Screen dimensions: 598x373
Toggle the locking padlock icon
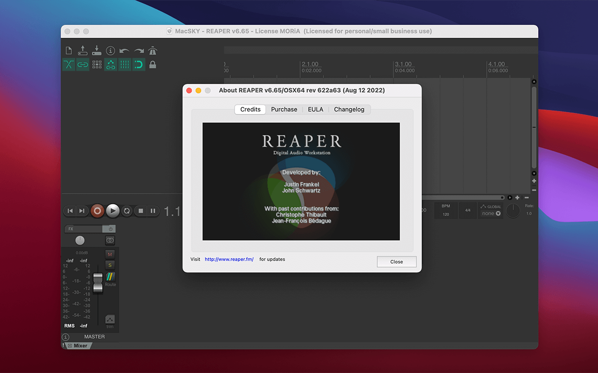tap(152, 65)
